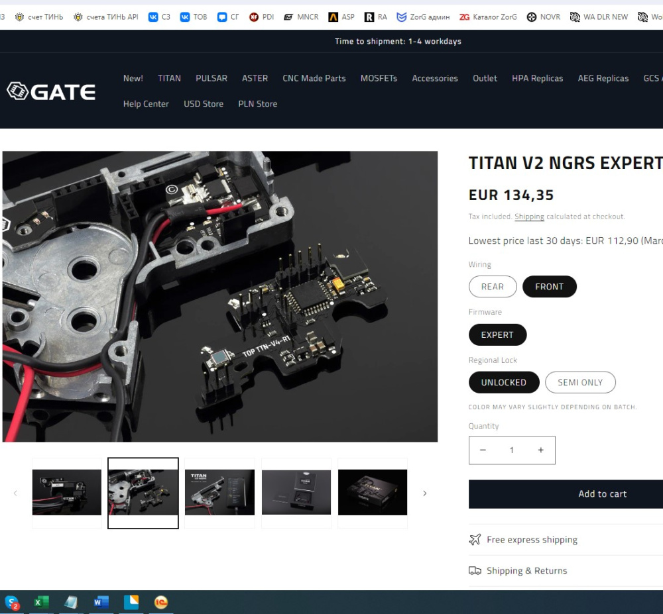Switch to the USD Store
Image resolution: width=663 pixels, height=614 pixels.
tap(204, 104)
